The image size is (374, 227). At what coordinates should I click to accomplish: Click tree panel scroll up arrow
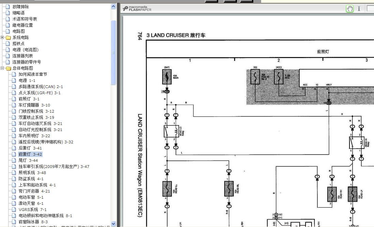click(x=114, y=6)
